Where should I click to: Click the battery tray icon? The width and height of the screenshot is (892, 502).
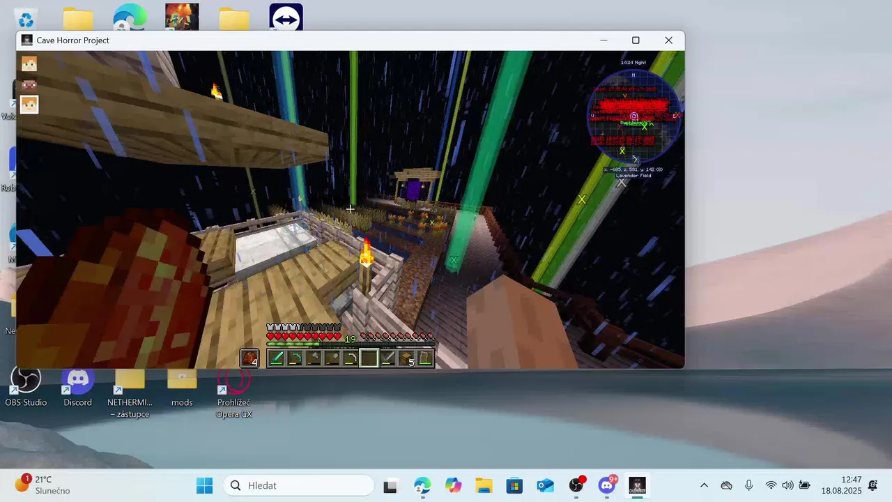pos(805,485)
